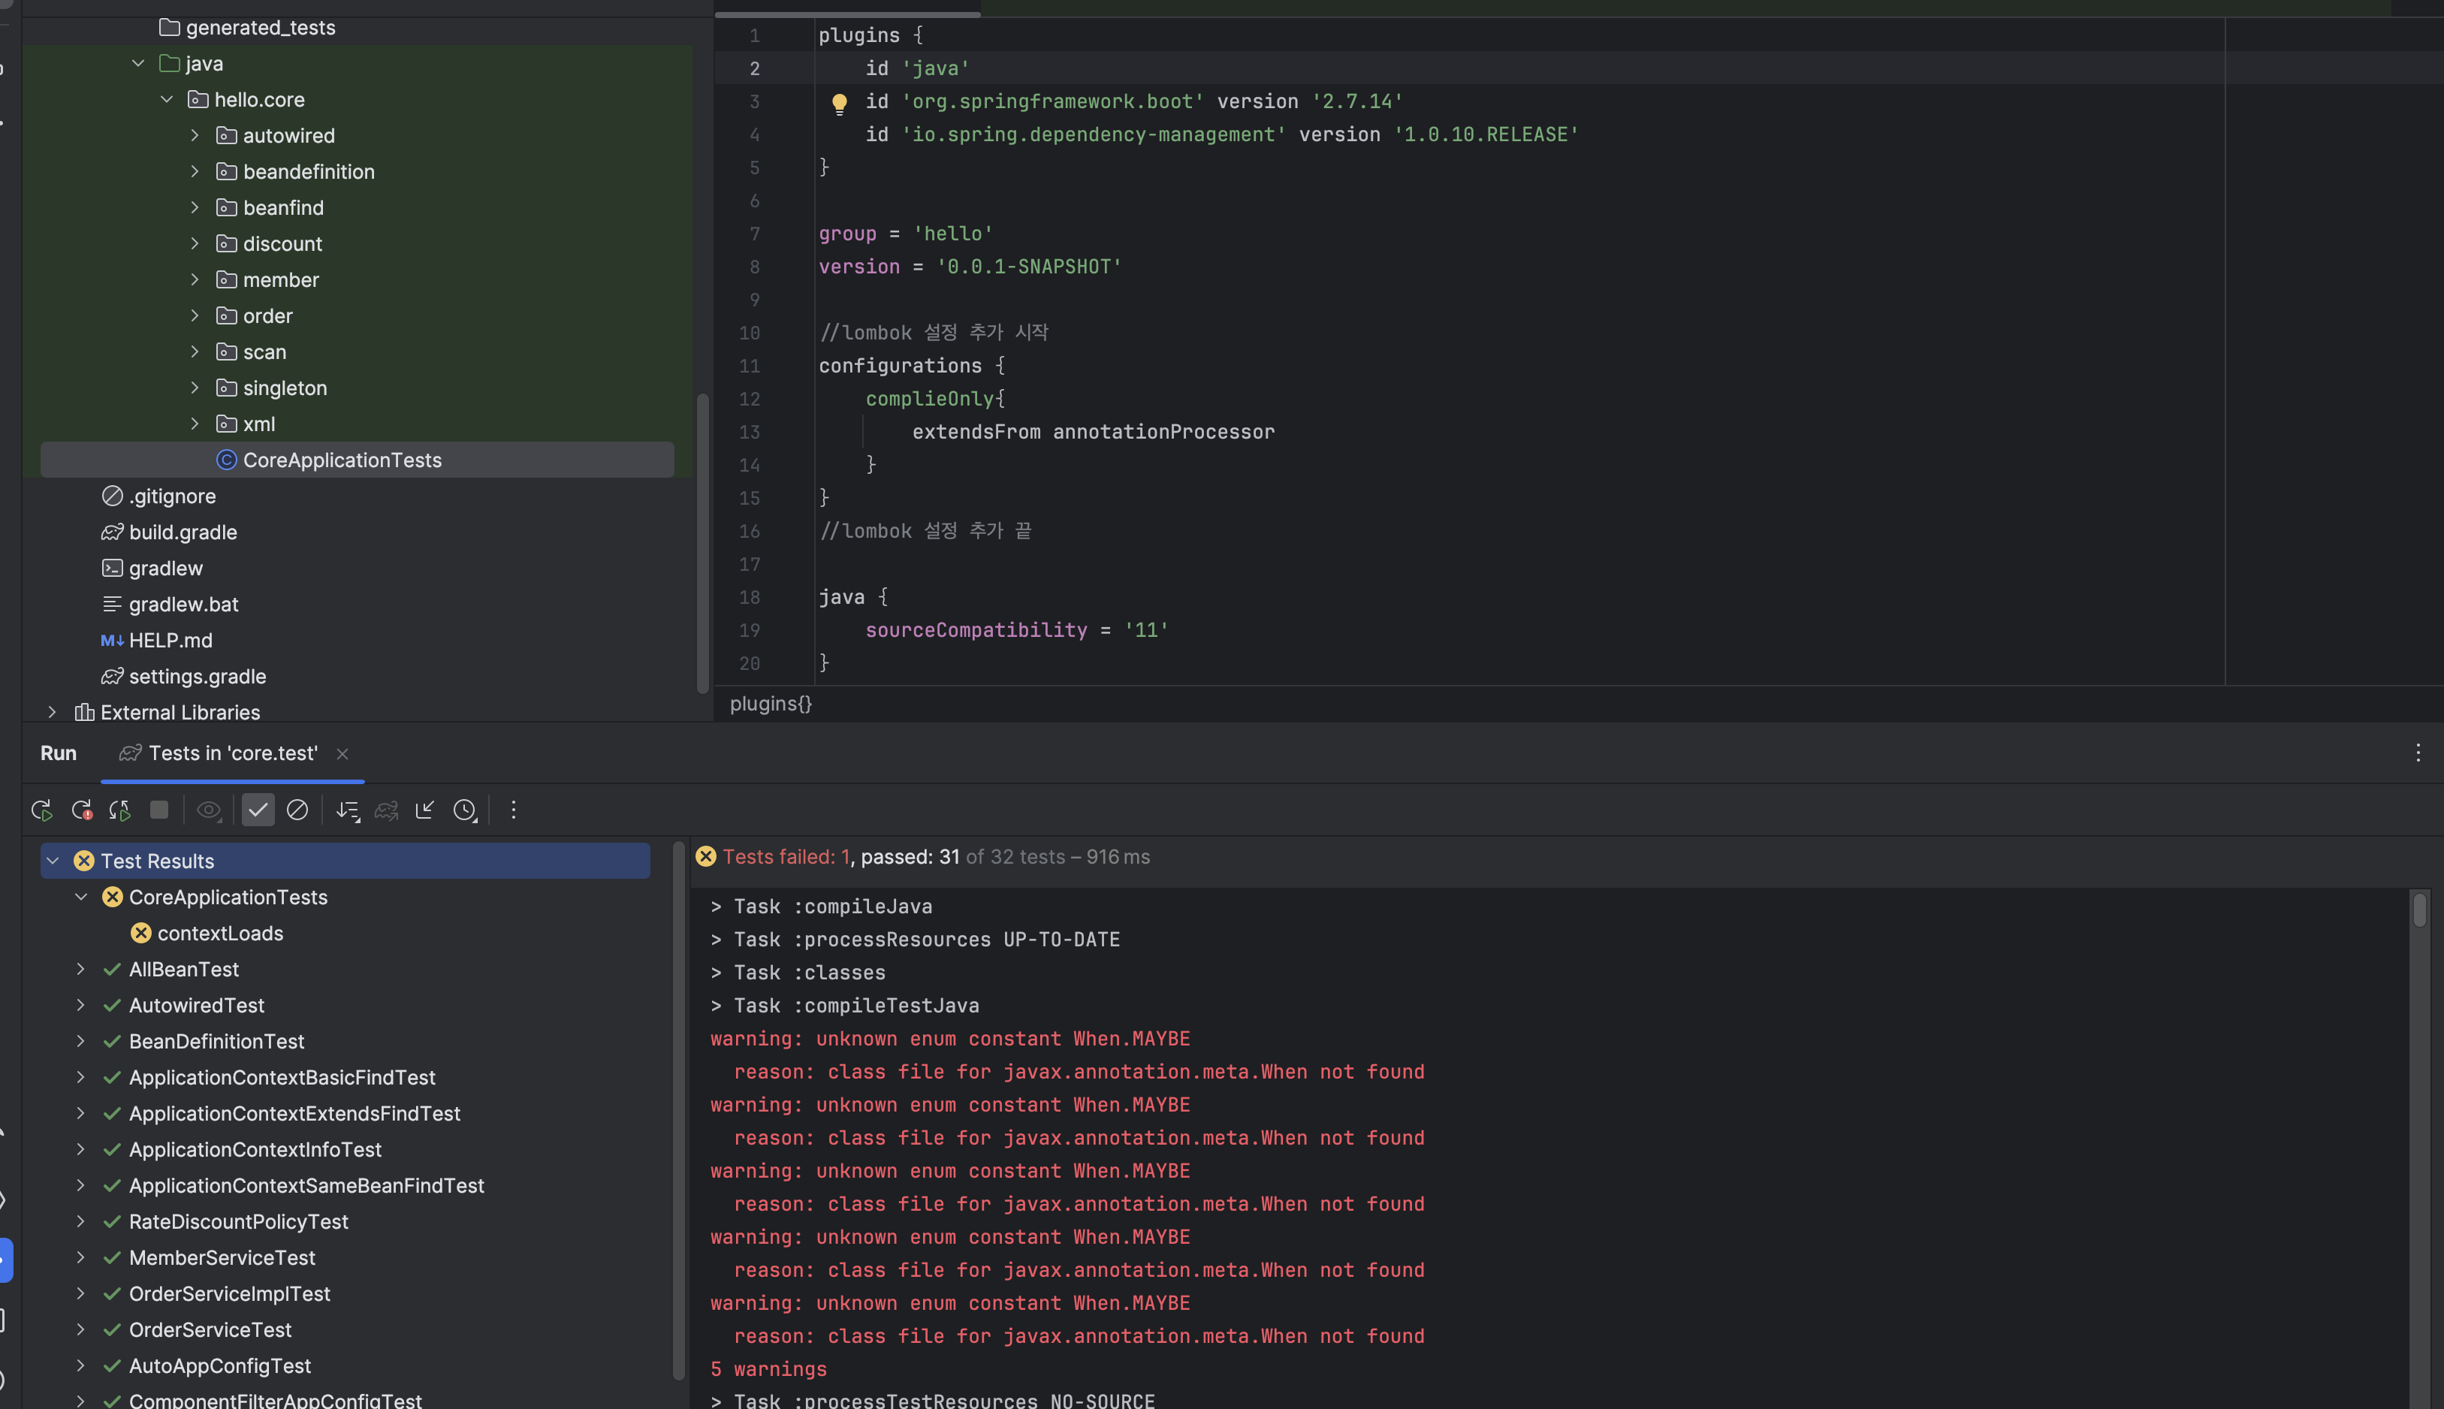
Task: Click the test tree scrollbar
Action: click(x=679, y=1110)
